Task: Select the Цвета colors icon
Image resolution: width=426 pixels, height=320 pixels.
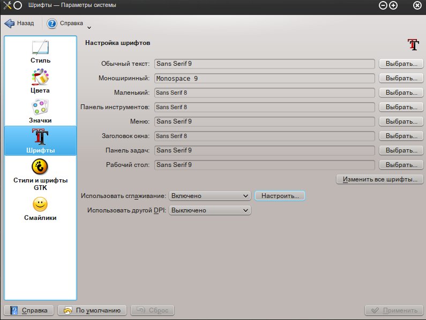Action: point(40,81)
